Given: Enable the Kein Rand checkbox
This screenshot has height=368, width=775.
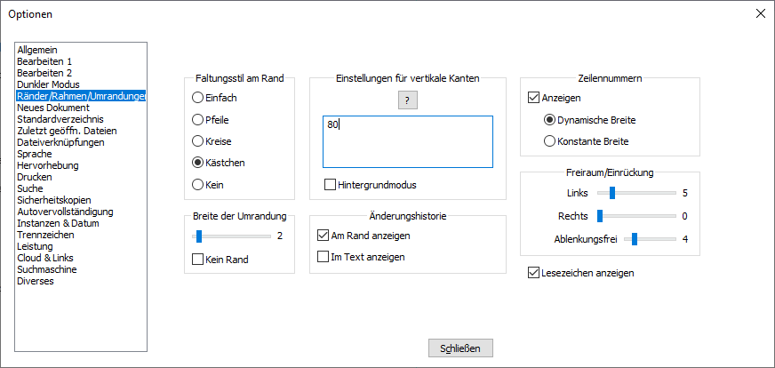Looking at the screenshot, I should (197, 260).
